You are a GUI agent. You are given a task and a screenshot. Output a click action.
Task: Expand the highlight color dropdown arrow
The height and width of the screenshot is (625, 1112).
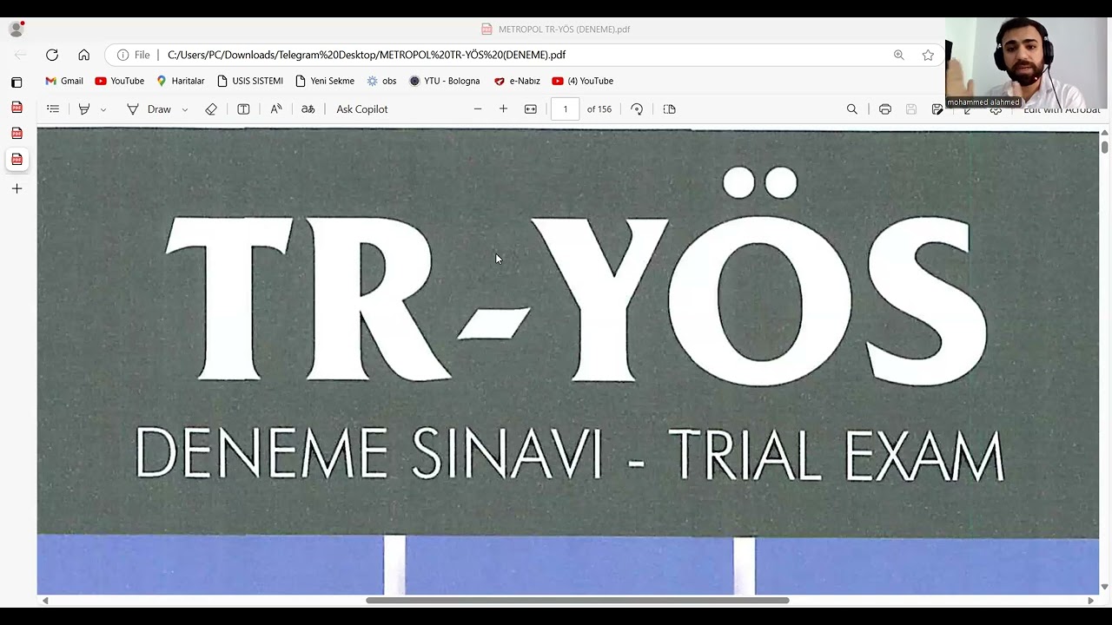(x=103, y=109)
